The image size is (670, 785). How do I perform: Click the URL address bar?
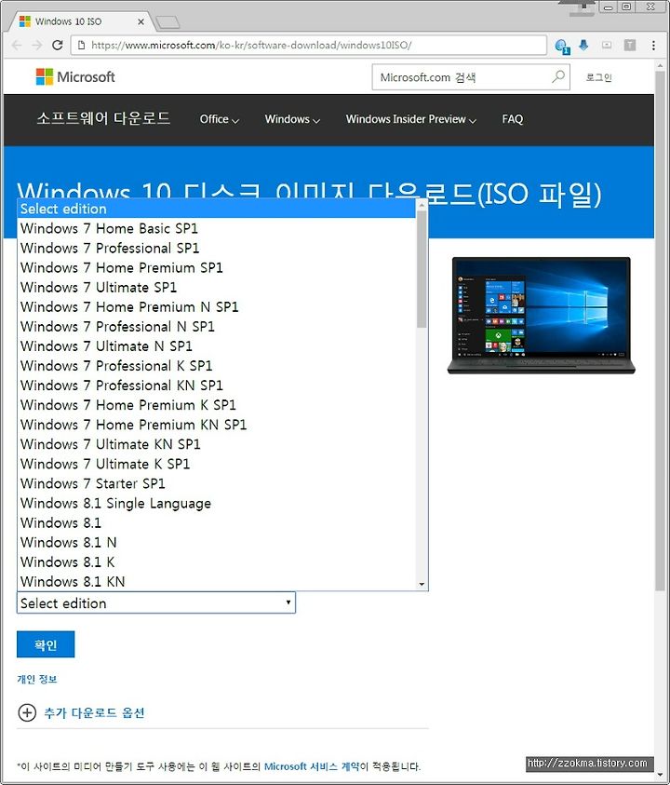pyautogui.click(x=308, y=45)
